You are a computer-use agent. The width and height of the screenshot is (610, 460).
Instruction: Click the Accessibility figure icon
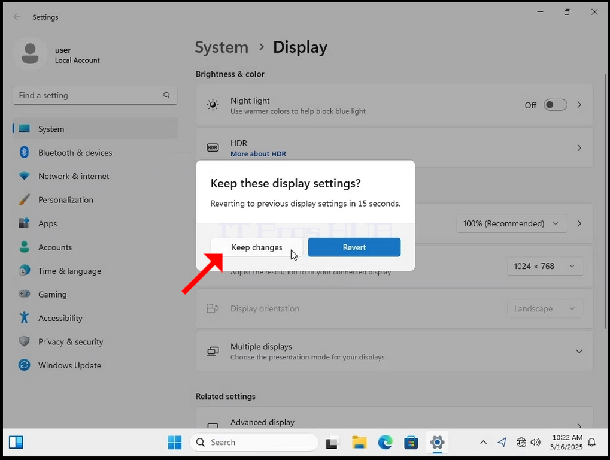(x=24, y=318)
